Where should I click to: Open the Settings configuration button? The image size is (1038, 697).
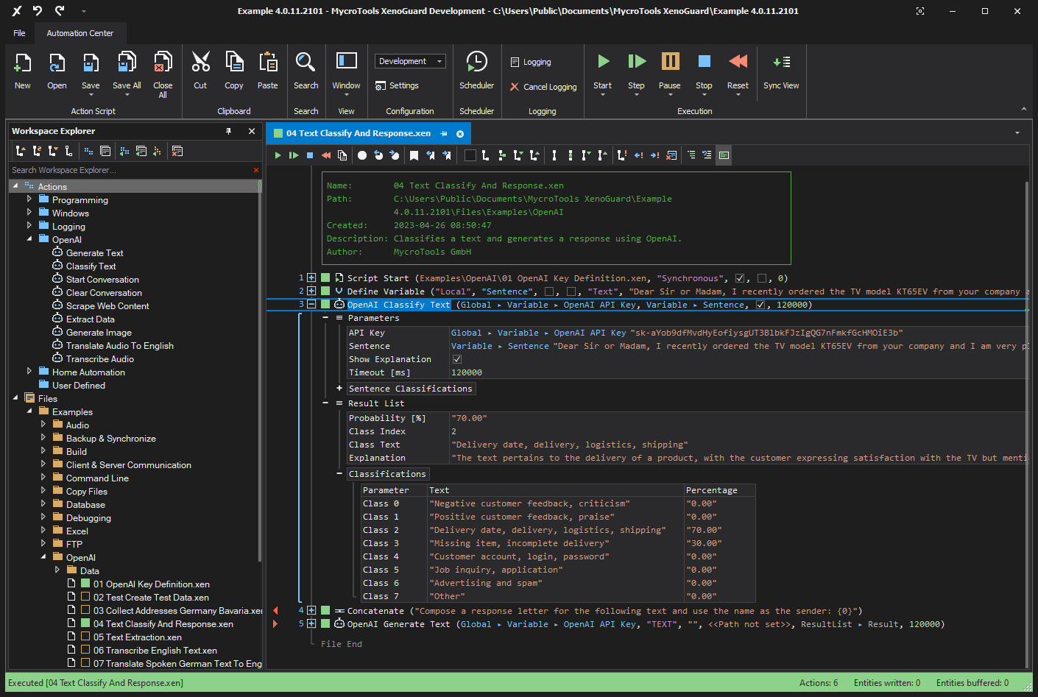click(397, 85)
